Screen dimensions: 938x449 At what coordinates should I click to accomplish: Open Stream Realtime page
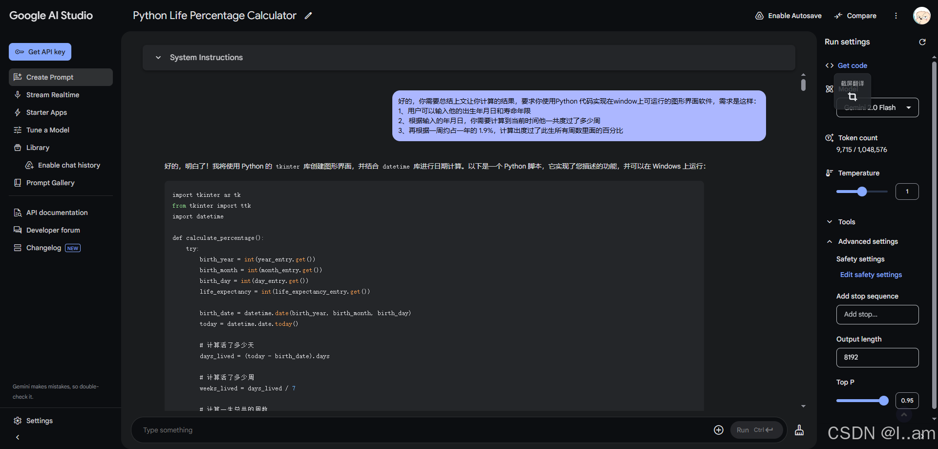61,95
